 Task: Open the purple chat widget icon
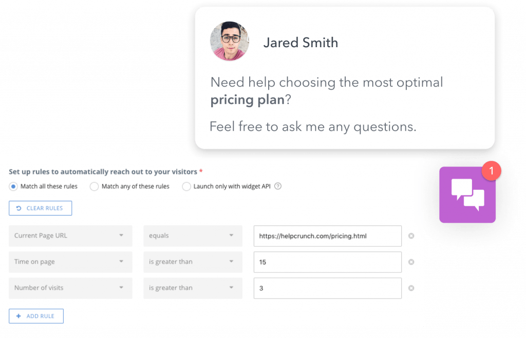467,195
